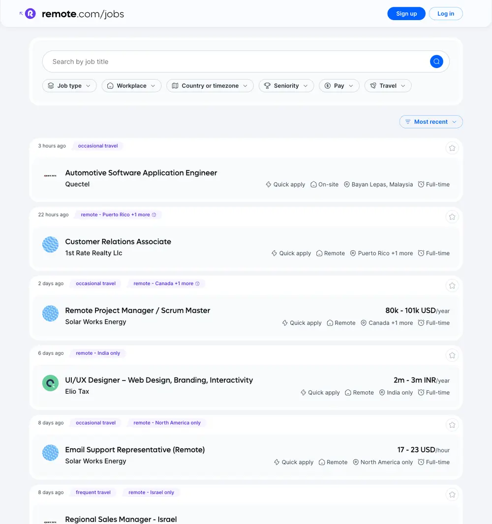The image size is (492, 524).
Task: Click Quick apply on Customer Relations Associate
Action: coord(291,253)
